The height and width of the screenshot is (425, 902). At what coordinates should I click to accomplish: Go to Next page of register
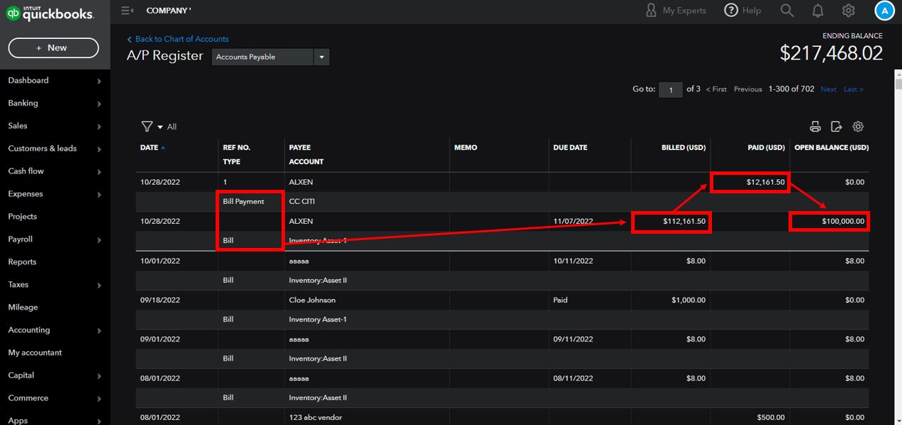point(828,89)
